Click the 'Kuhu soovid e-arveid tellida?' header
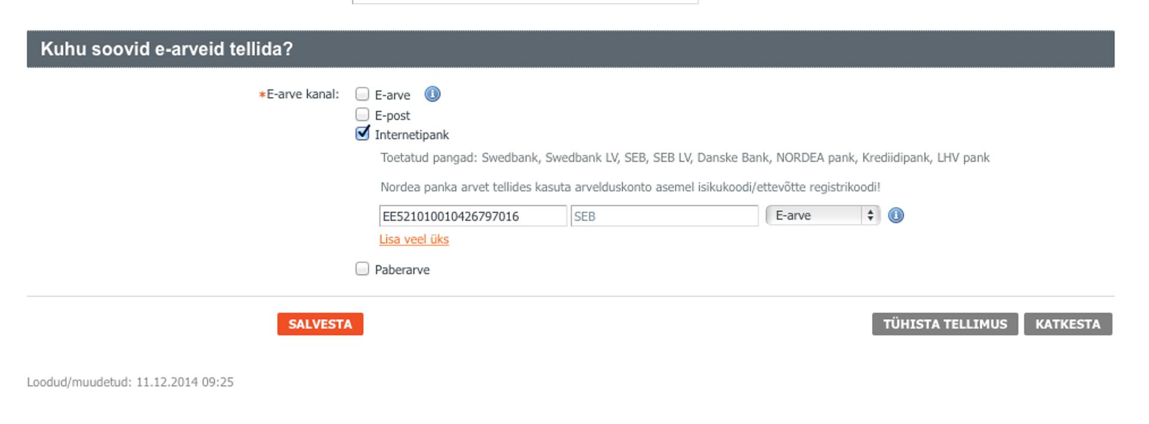 click(166, 49)
